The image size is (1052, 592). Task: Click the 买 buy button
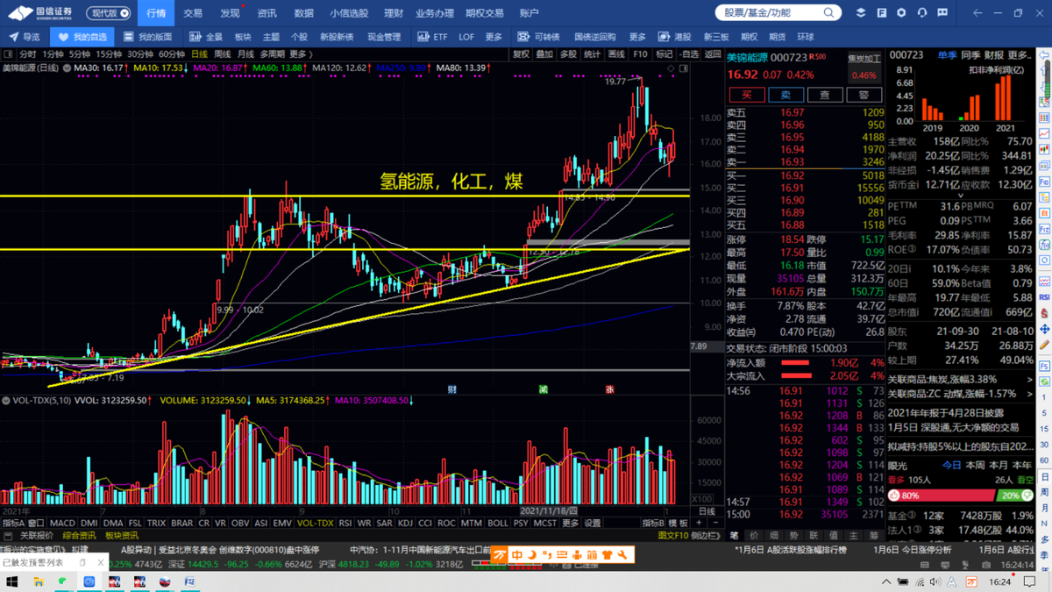click(x=747, y=95)
